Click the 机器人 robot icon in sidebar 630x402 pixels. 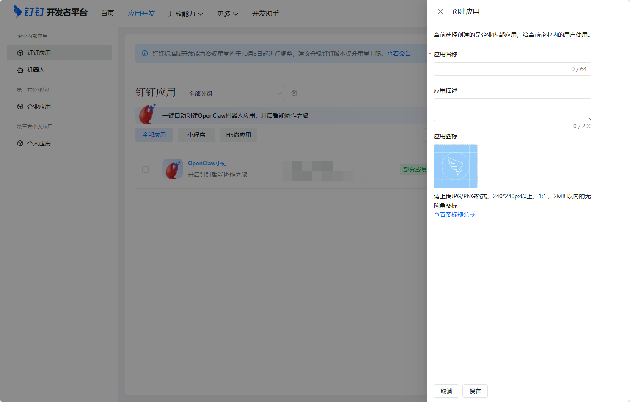(x=20, y=70)
